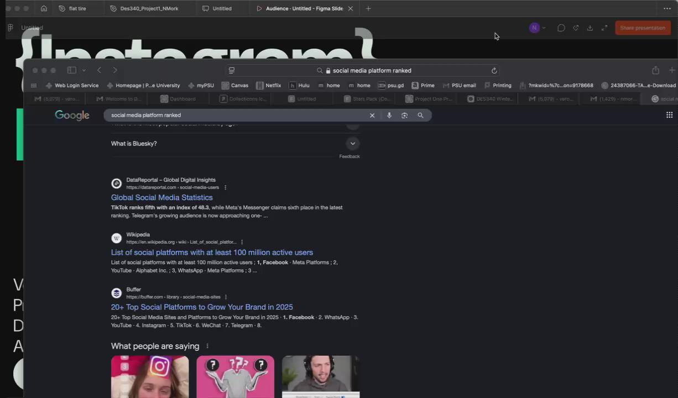Screen dimensions: 678x398
Task: Open the myPSU bookmark
Action: [201, 85]
